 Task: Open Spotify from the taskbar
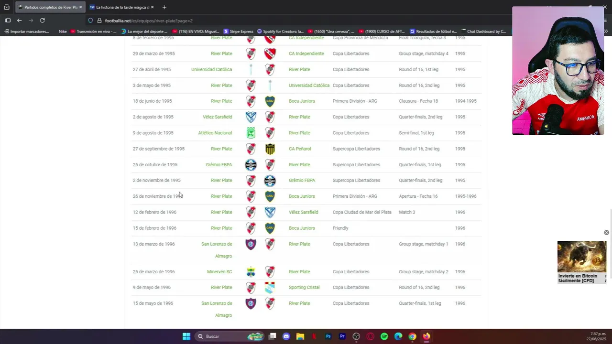tap(384, 336)
